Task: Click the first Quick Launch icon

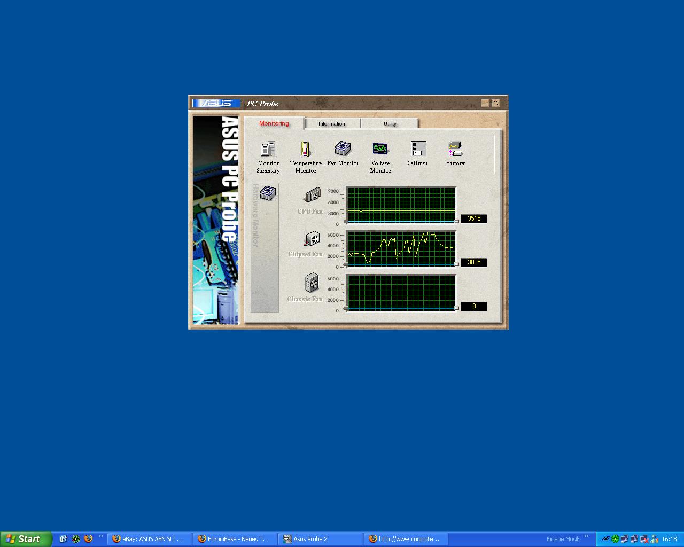Action: 63,539
